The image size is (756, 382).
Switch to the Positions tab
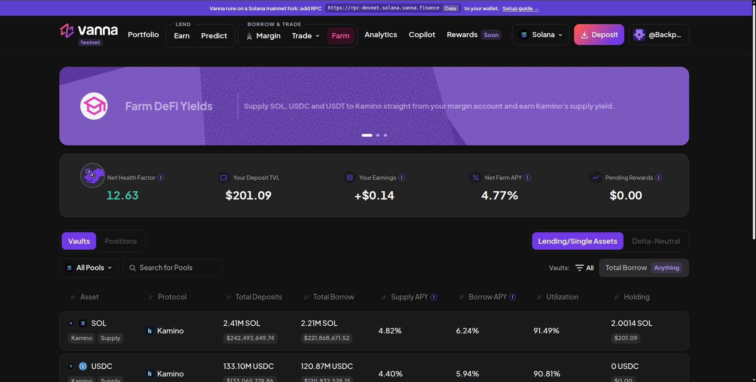(x=121, y=241)
